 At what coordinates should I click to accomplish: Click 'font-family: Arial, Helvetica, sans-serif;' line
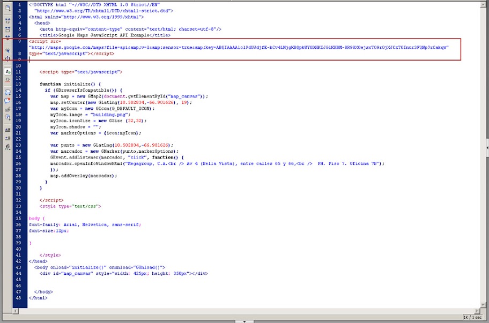click(x=85, y=224)
